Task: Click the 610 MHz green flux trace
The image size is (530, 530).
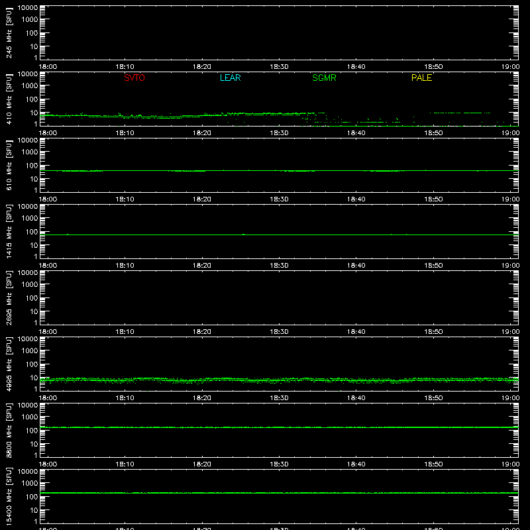Action: click(279, 171)
